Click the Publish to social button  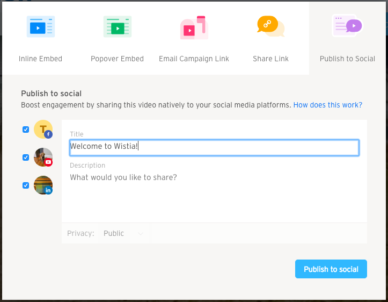331,269
